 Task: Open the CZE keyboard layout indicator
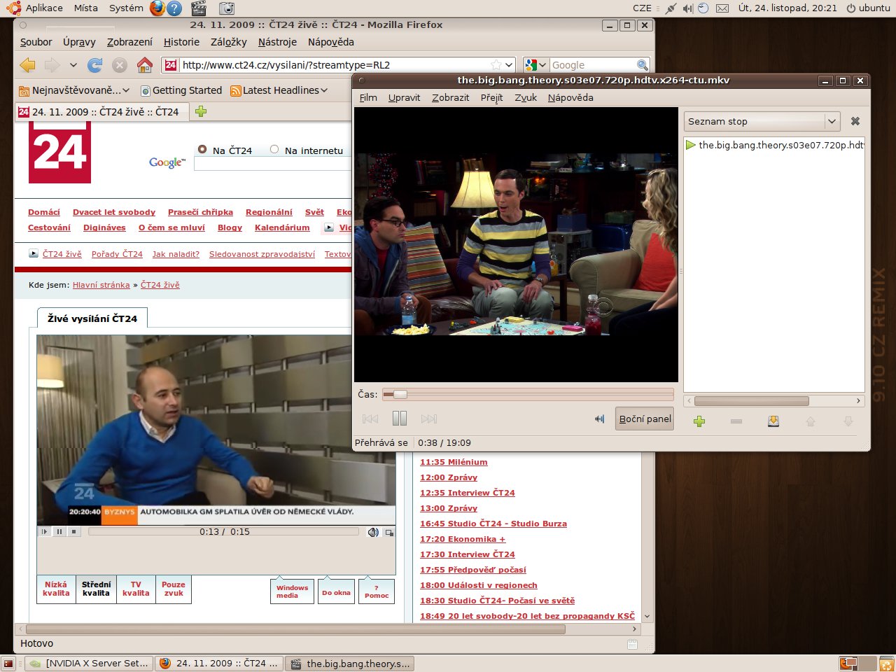642,8
